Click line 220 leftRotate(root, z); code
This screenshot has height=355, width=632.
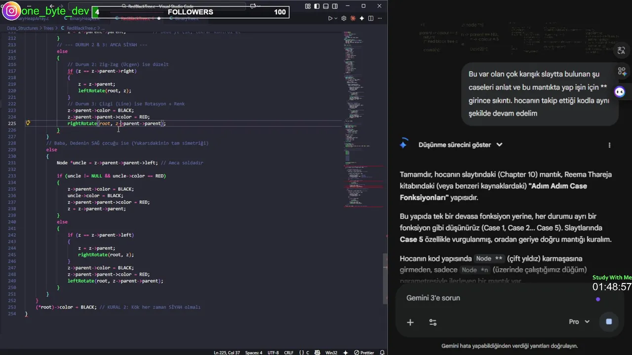point(105,91)
